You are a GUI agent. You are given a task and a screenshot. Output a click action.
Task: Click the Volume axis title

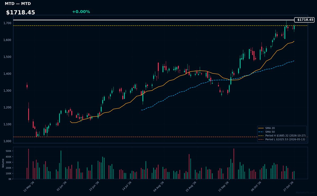[3, 163]
